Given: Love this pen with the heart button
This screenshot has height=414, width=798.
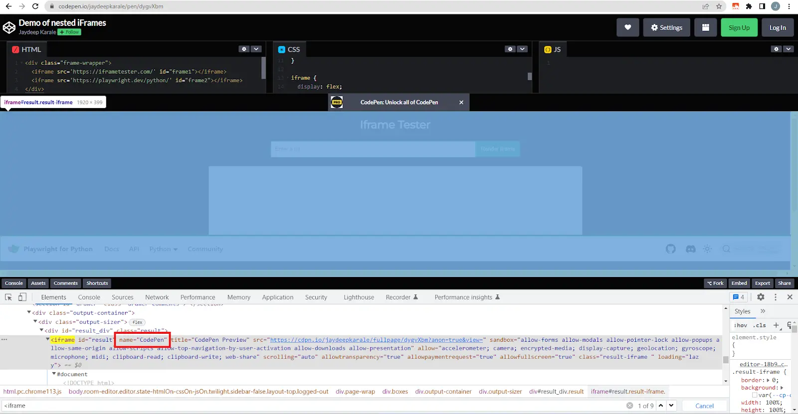Looking at the screenshot, I should coord(628,27).
